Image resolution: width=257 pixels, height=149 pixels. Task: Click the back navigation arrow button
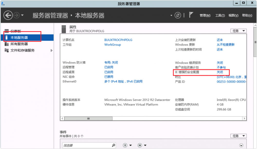click(x=8, y=15)
